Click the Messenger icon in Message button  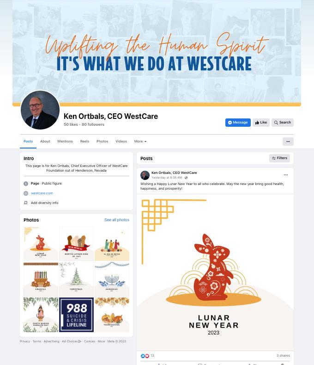pos(230,123)
